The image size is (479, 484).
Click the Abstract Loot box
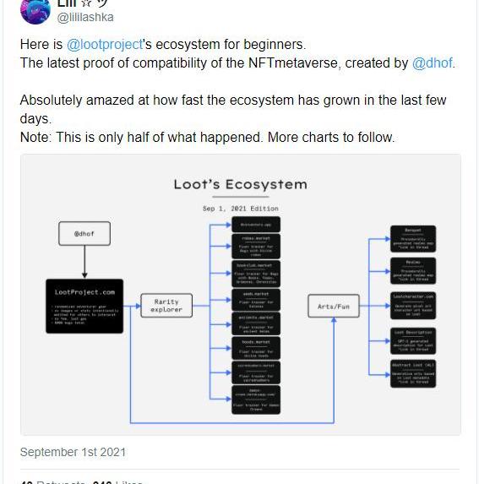click(413, 374)
